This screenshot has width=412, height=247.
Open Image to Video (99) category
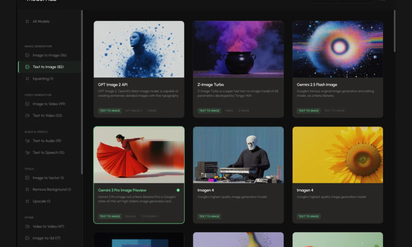point(49,104)
